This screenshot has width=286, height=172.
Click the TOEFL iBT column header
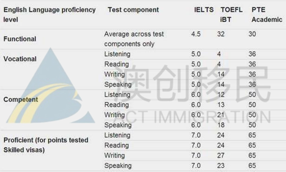[232, 14]
